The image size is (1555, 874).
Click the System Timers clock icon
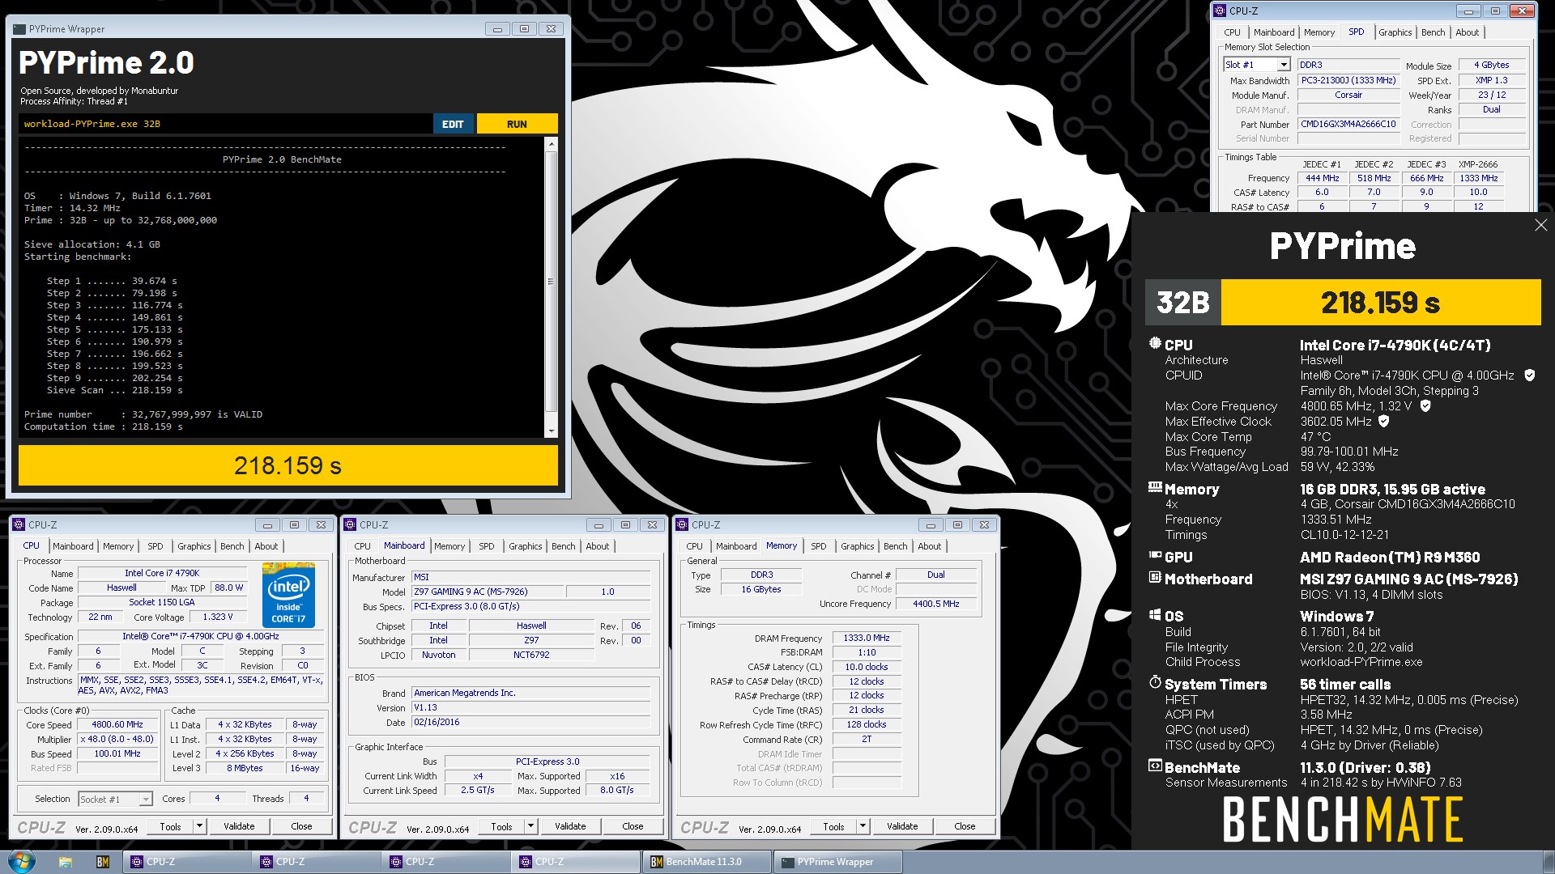pos(1155,682)
